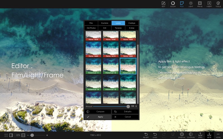
Task: Click the Insert star icon
Action: (209, 4)
